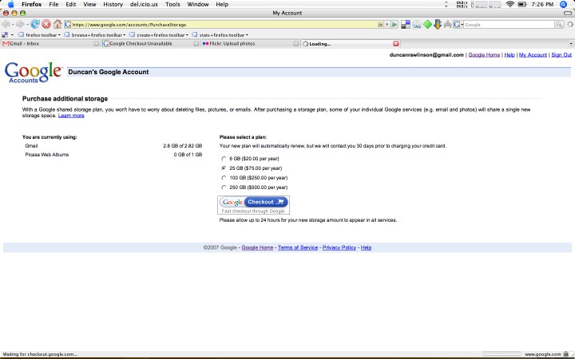Click the Google Accounts logo
The height and width of the screenshot is (359, 575).
tap(34, 73)
